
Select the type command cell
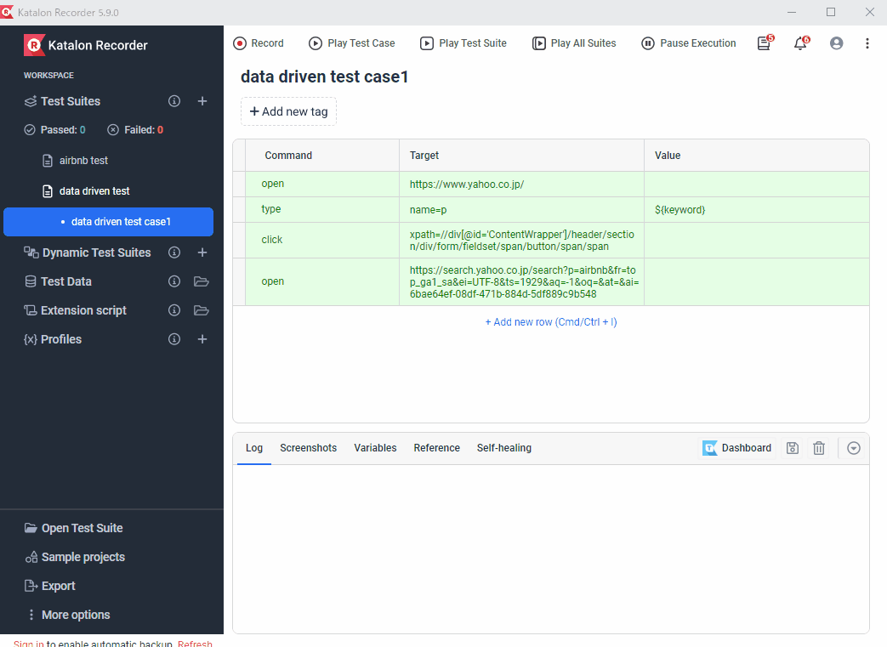pyautogui.click(x=322, y=209)
